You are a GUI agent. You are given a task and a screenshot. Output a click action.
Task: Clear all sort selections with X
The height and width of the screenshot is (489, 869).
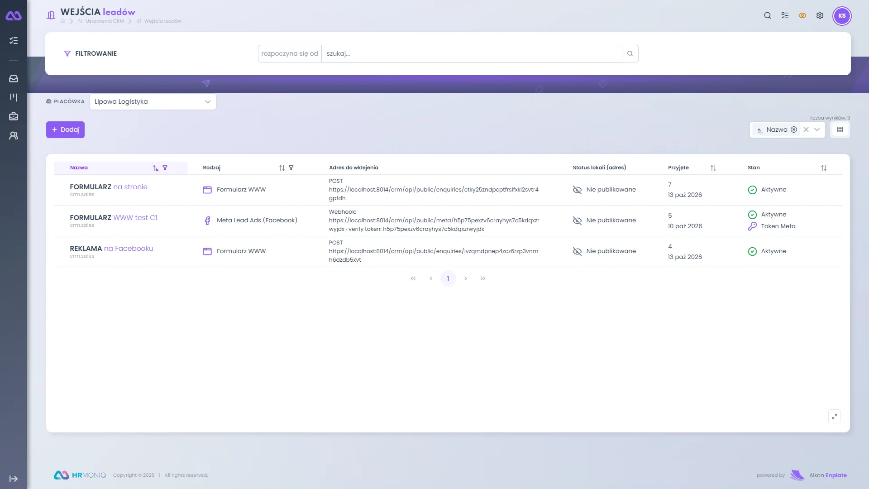[806, 129]
